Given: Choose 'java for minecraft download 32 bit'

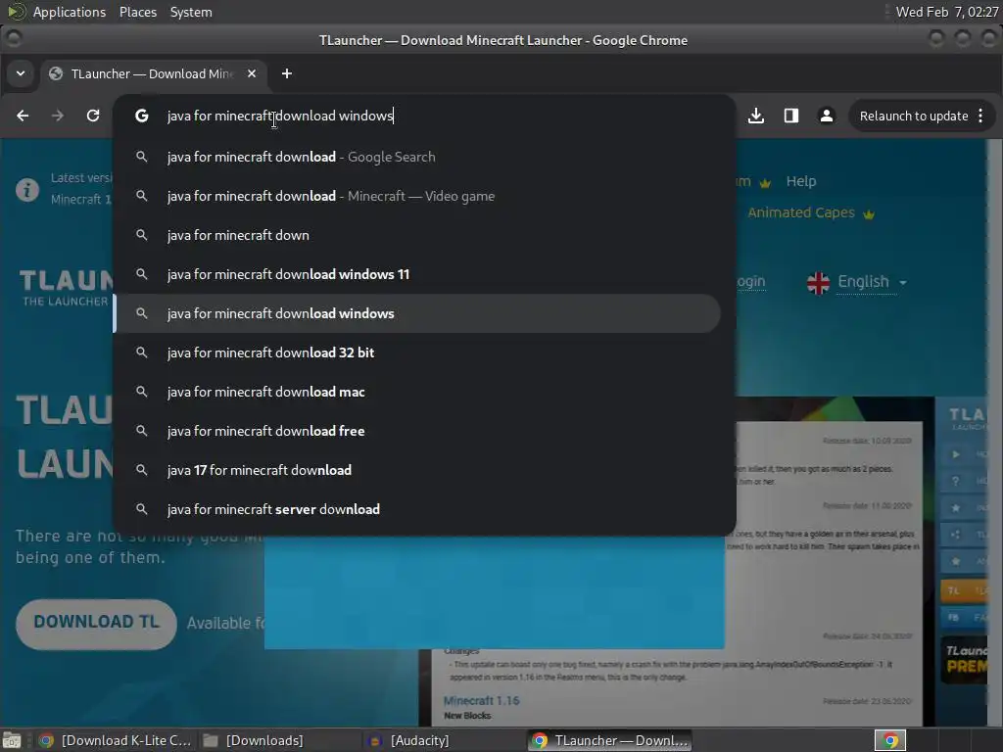Looking at the screenshot, I should point(416,352).
